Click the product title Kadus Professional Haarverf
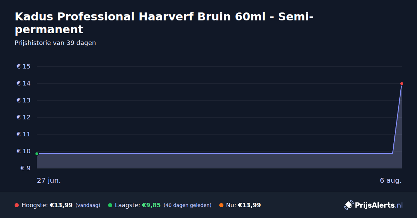The height and width of the screenshot is (218, 417). pos(164,23)
